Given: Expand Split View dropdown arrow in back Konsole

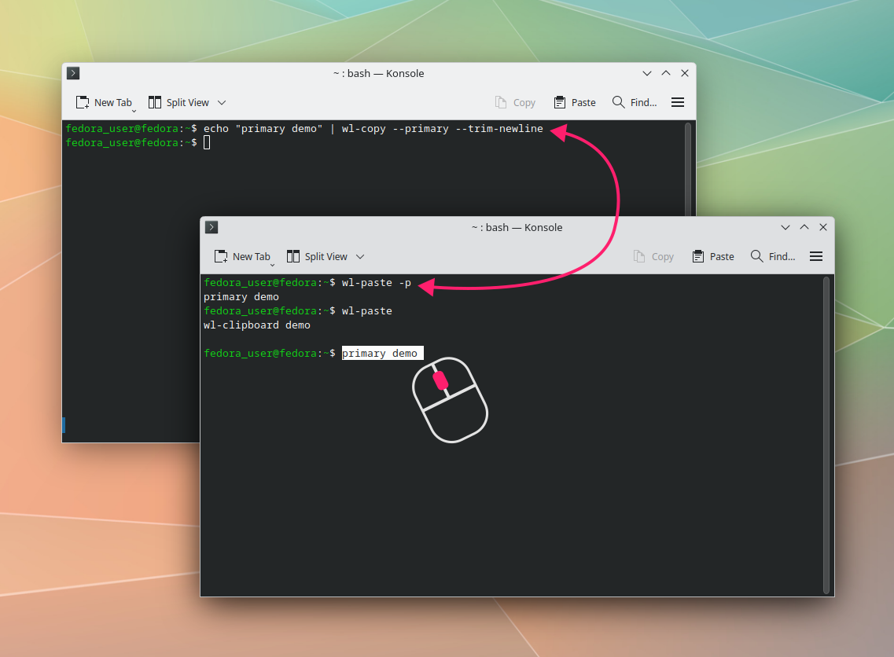Looking at the screenshot, I should pyautogui.click(x=222, y=103).
